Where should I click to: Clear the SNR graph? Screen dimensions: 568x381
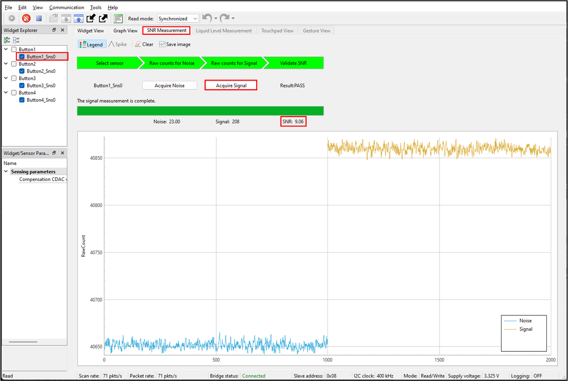pos(144,45)
